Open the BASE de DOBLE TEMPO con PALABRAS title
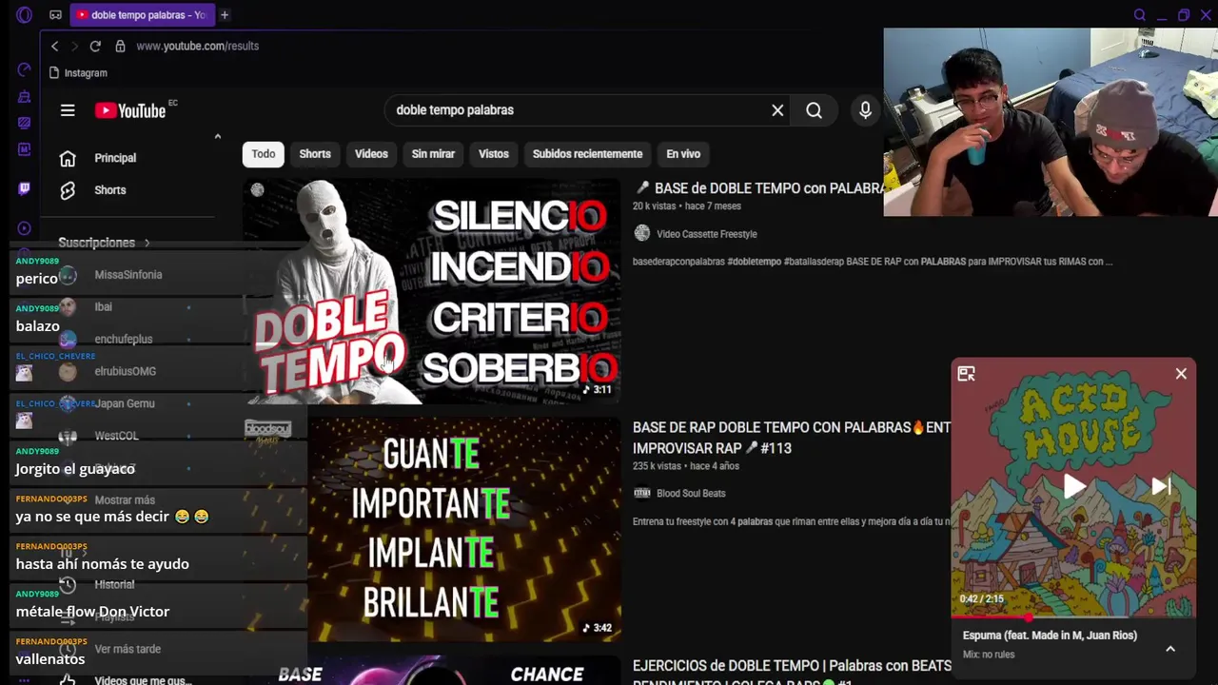This screenshot has height=685, width=1218. click(x=757, y=188)
